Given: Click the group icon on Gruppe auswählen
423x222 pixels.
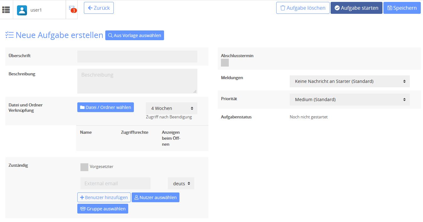Looking at the screenshot, I should point(82,208).
